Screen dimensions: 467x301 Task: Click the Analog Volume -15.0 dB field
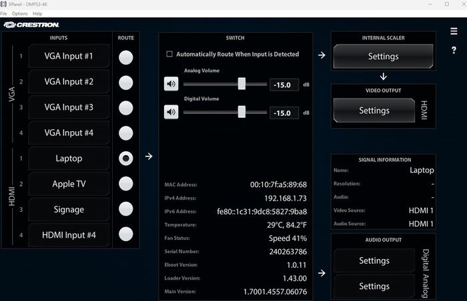click(x=284, y=85)
